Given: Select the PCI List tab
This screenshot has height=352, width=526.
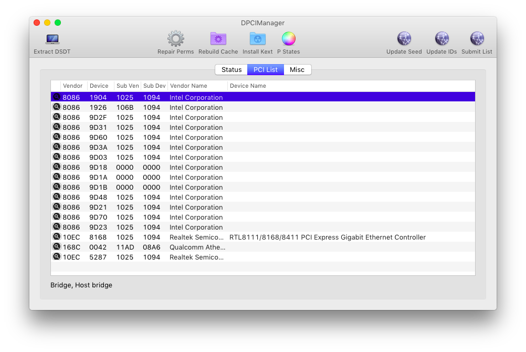Looking at the screenshot, I should (x=266, y=70).
